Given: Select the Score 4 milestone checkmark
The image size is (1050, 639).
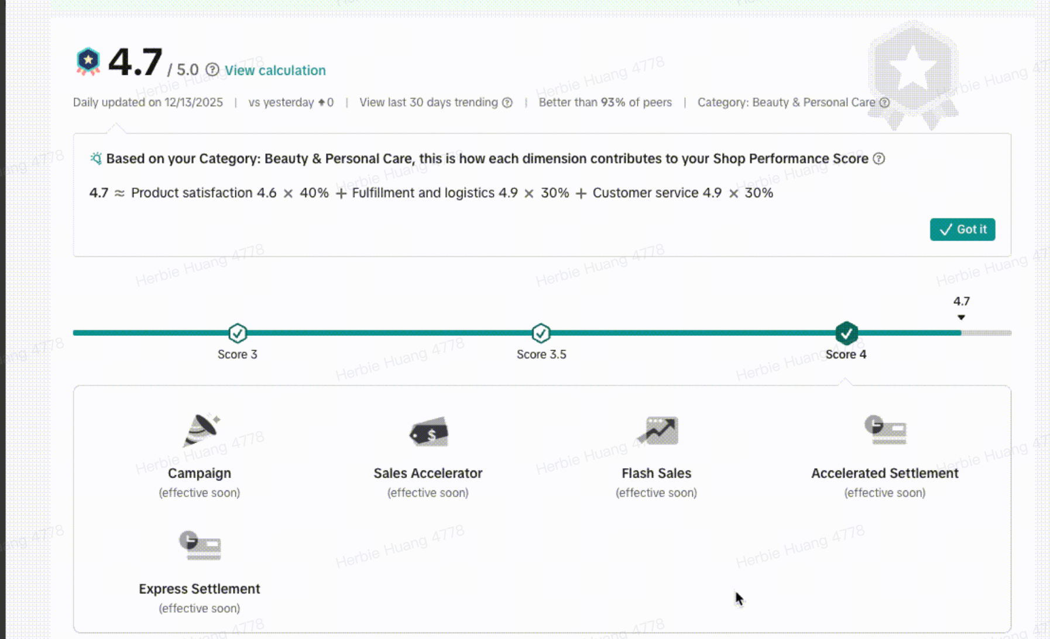Looking at the screenshot, I should tap(846, 333).
